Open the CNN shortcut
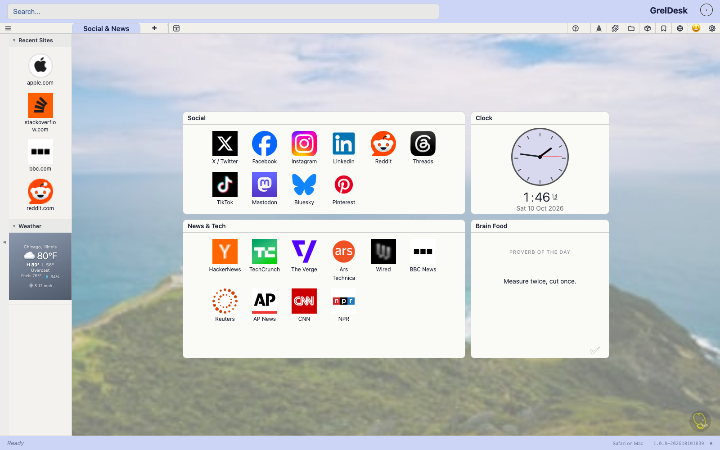This screenshot has width=720, height=450. [x=304, y=306]
